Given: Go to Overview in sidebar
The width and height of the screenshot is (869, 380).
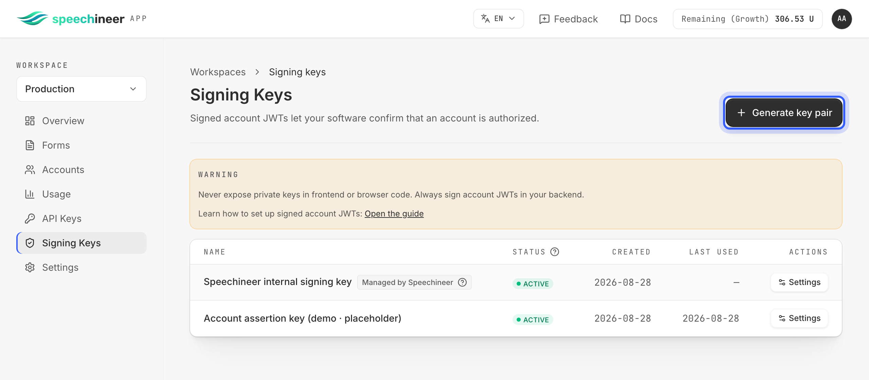Looking at the screenshot, I should (81, 121).
